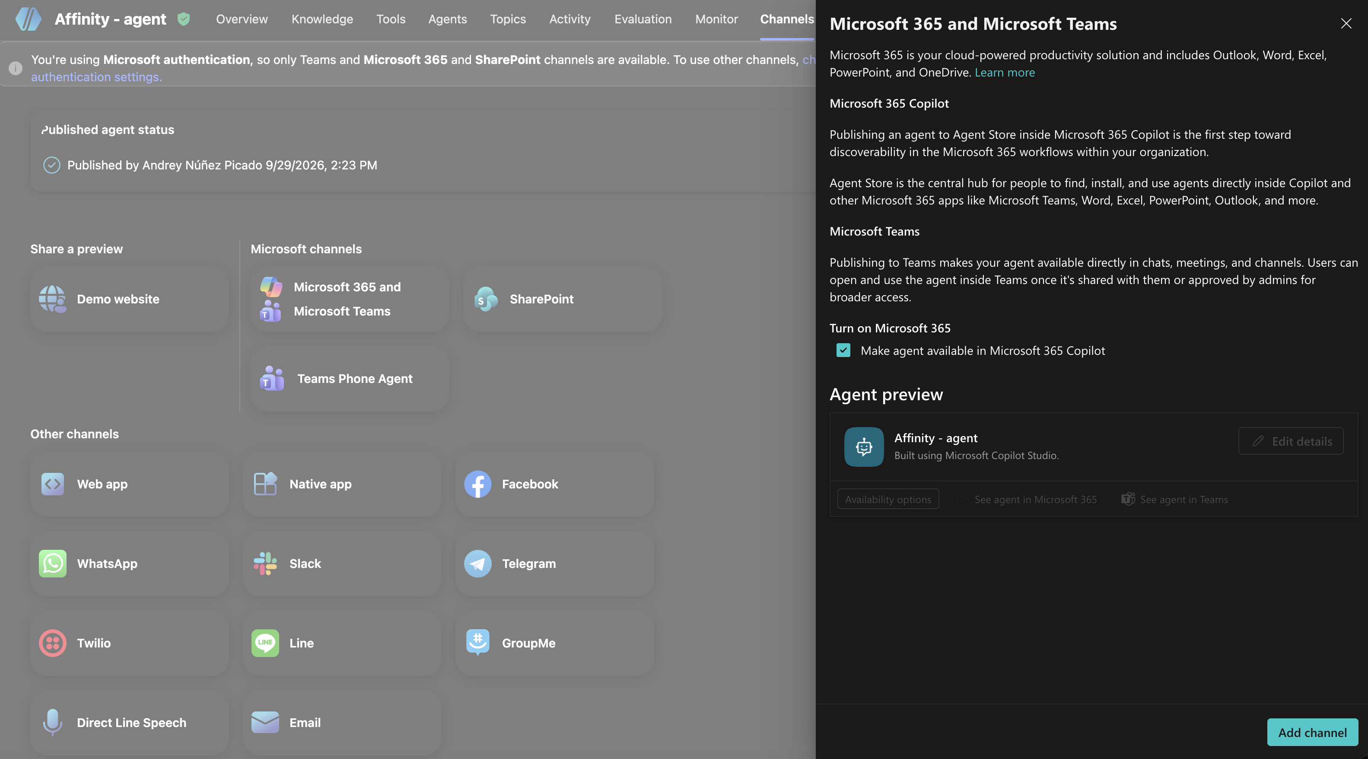Click See agent in Microsoft 365
This screenshot has width=1368, height=759.
[1027, 499]
